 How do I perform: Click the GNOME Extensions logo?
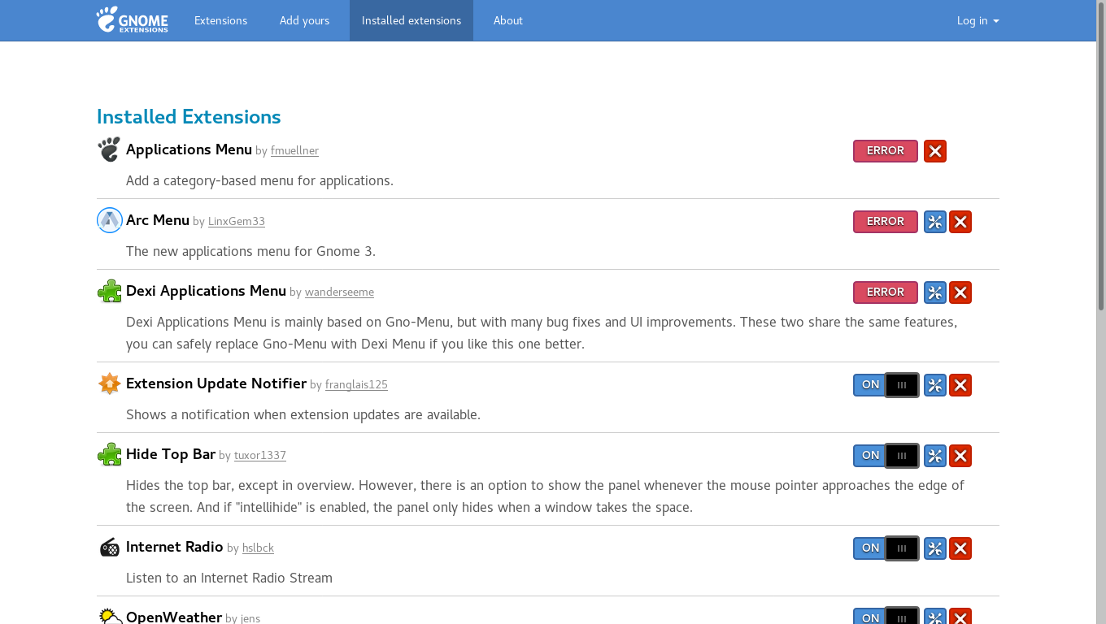point(132,19)
